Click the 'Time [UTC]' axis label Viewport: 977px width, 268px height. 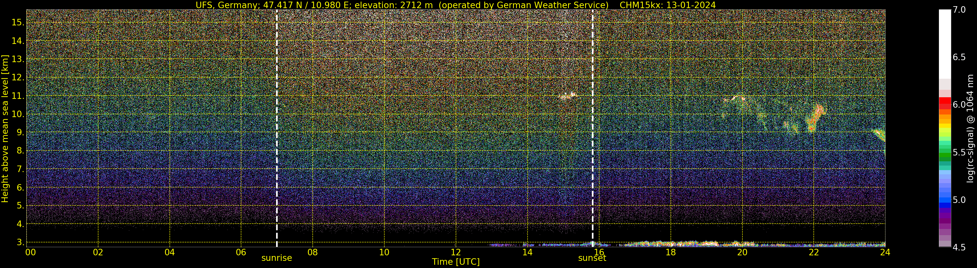click(x=456, y=262)
